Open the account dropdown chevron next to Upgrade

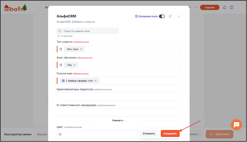point(195,7)
